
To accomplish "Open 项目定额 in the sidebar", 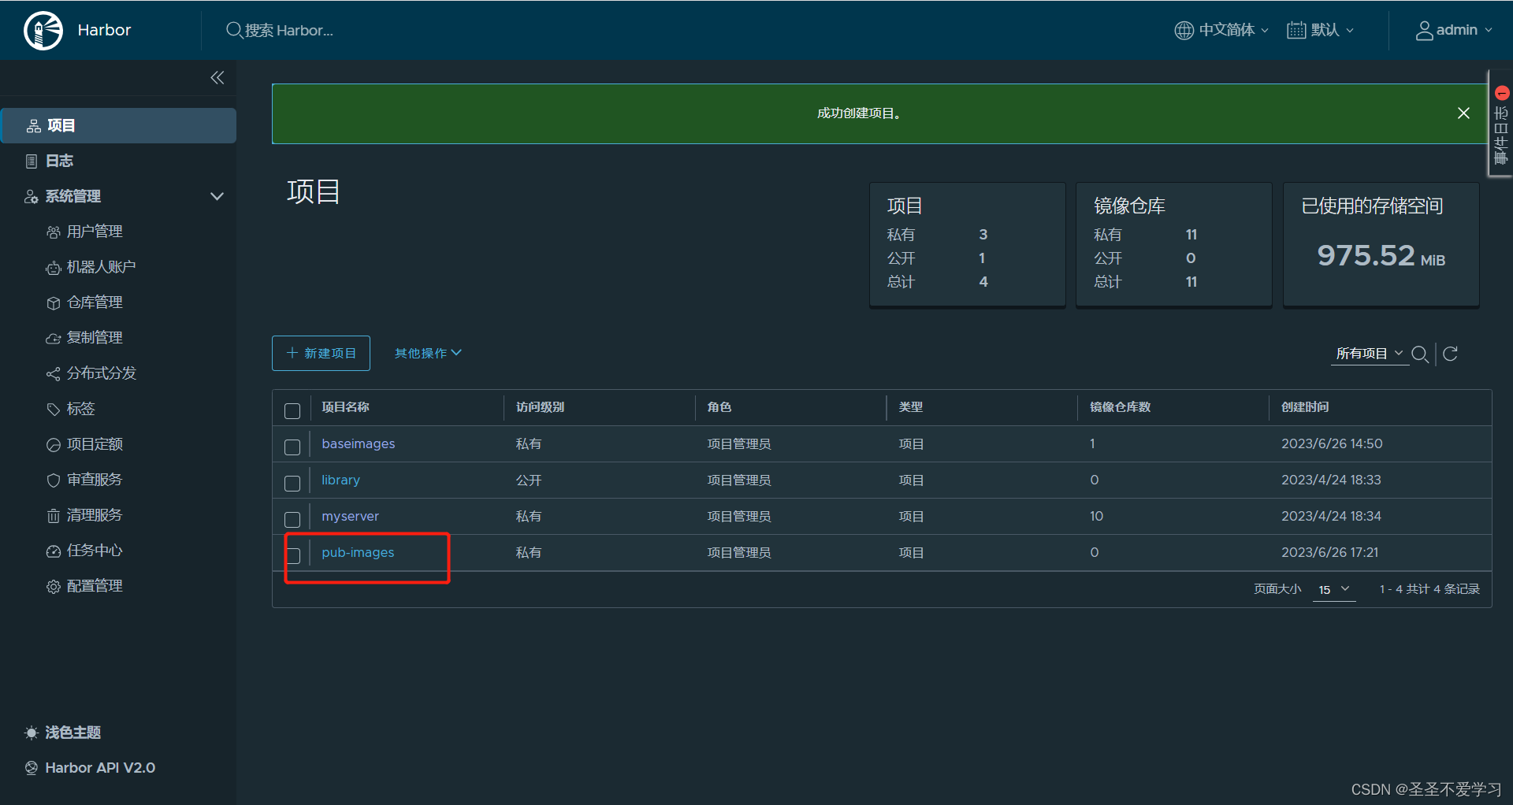I will pyautogui.click(x=95, y=444).
